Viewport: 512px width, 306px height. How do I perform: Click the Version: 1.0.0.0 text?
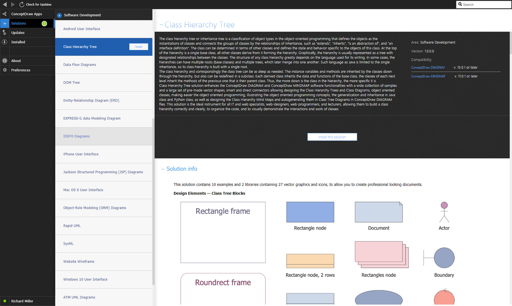[422, 51]
